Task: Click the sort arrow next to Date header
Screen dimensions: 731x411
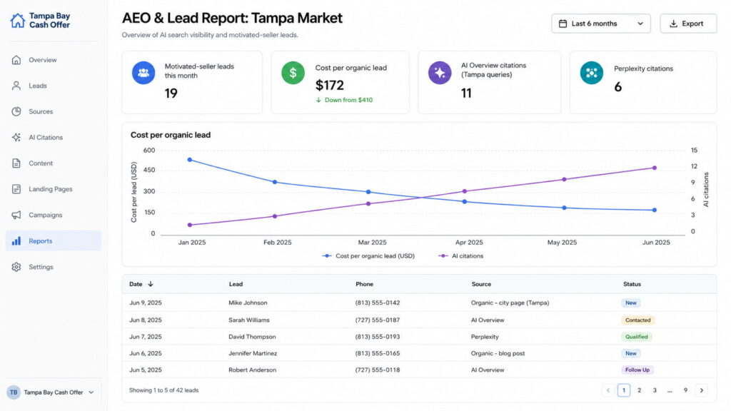Action: click(151, 284)
